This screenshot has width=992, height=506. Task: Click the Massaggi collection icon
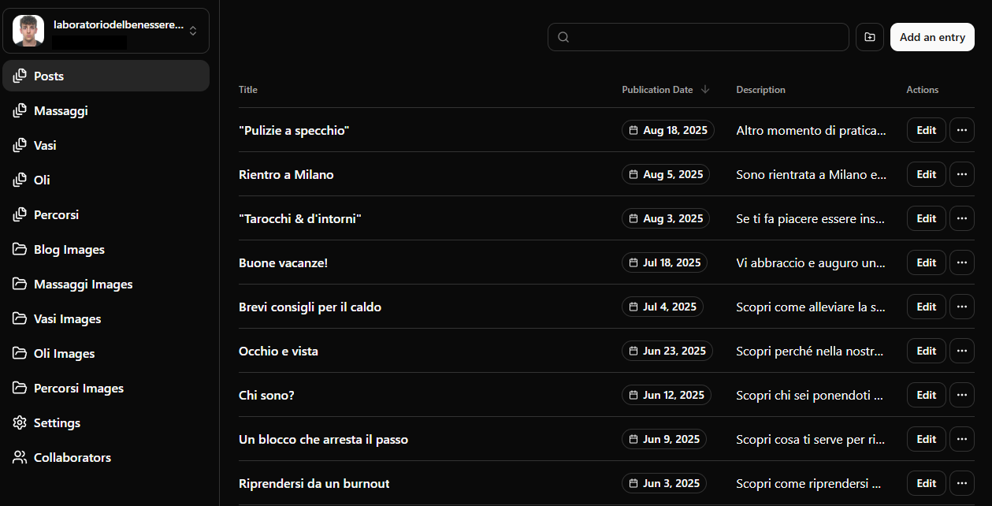click(20, 111)
